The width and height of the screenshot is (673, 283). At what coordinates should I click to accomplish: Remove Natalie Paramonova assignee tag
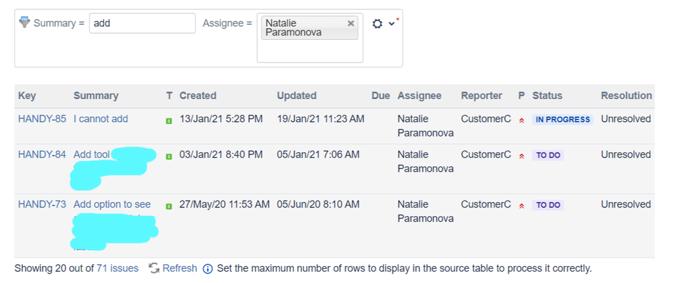coord(351,23)
